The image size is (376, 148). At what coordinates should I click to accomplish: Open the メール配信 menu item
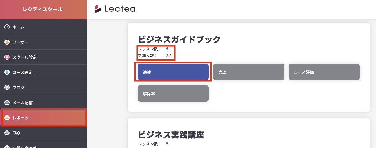pyautogui.click(x=23, y=103)
